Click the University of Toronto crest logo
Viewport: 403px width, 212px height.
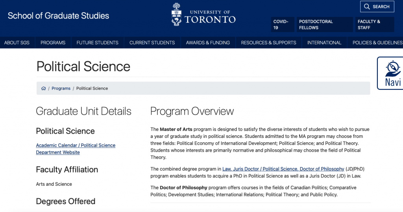coord(177,15)
